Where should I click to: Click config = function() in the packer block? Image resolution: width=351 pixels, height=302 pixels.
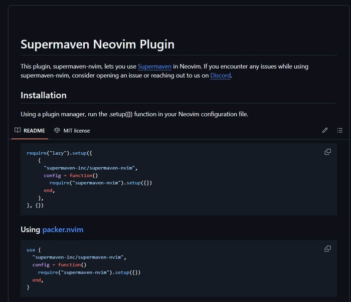[x=59, y=265]
